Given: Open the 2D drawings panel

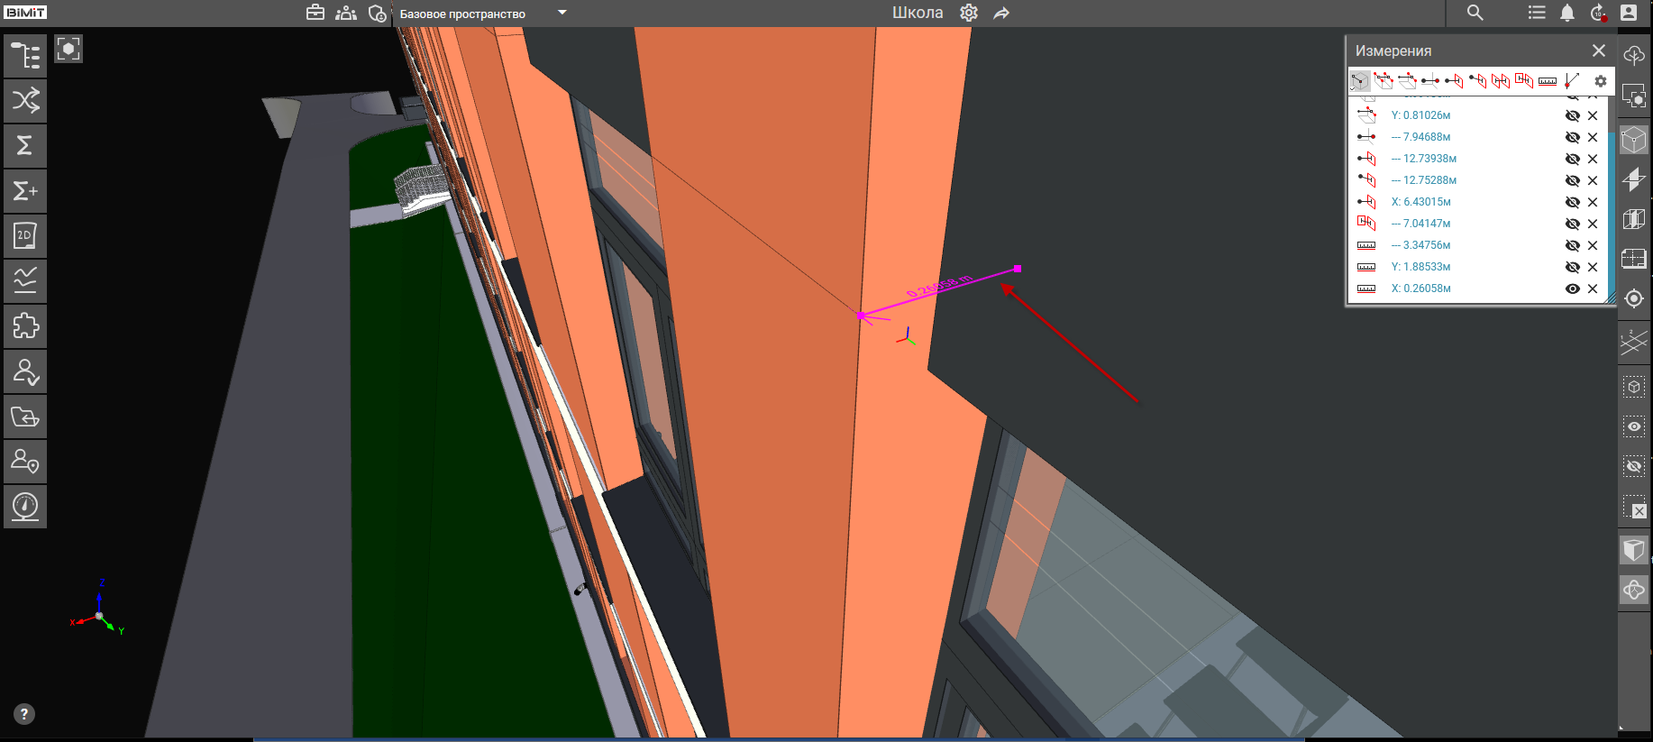Looking at the screenshot, I should [x=25, y=236].
